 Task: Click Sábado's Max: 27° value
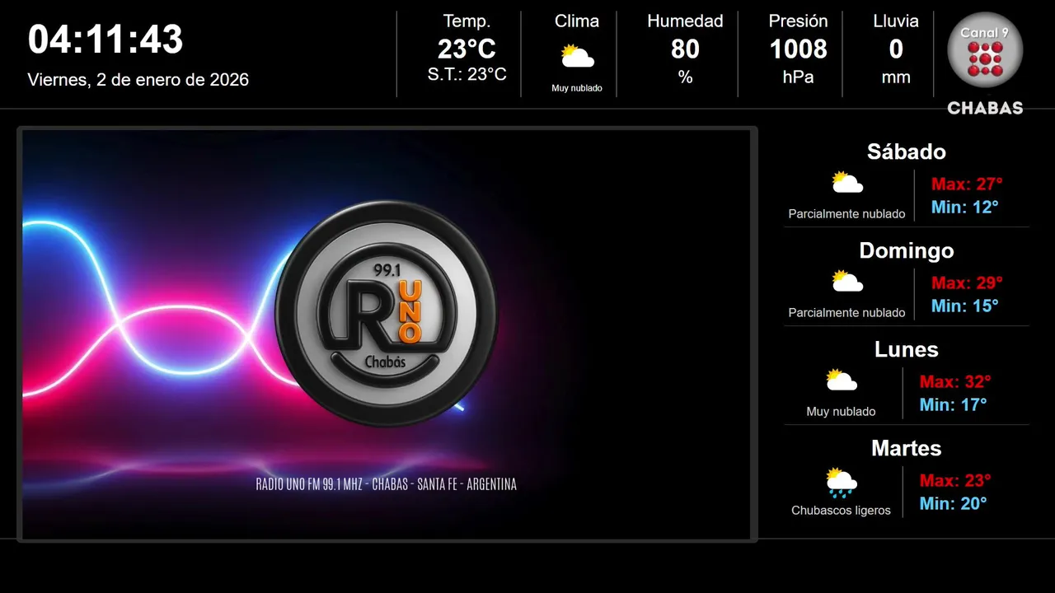[x=967, y=184]
